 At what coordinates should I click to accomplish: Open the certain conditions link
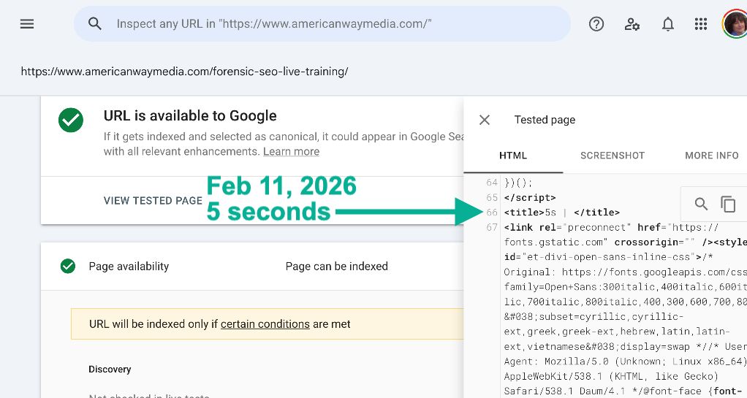265,324
